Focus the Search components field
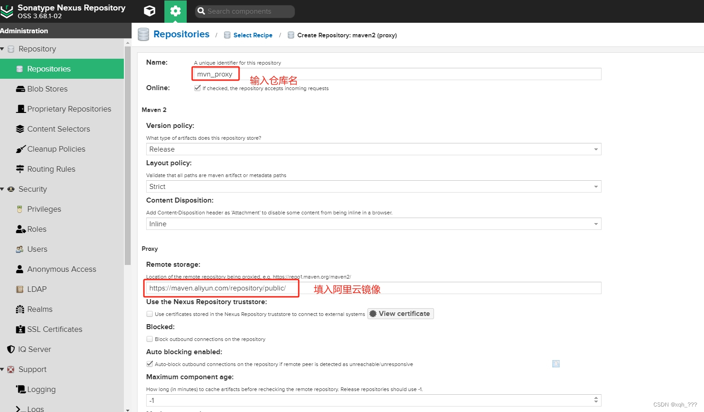This screenshot has height=412, width=704. 245,11
